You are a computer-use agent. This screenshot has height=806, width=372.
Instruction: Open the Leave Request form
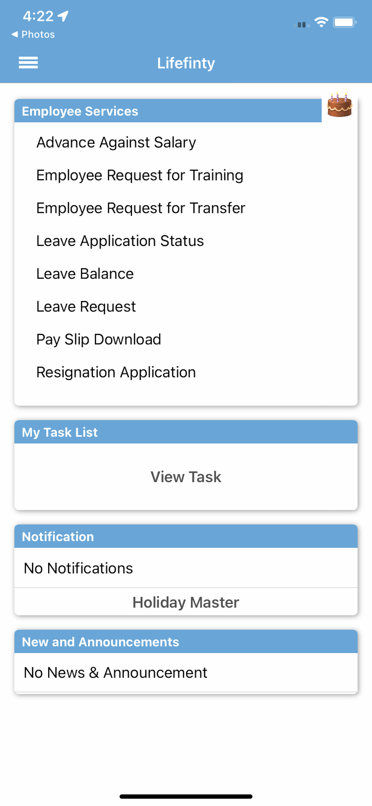86,307
